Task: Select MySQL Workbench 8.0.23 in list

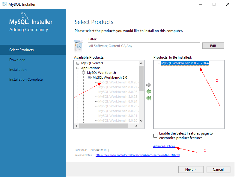Action: (x=118, y=106)
